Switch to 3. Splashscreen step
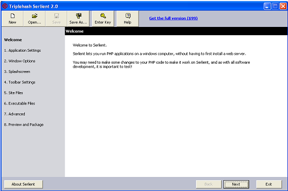288x191 pixels. click(17, 71)
